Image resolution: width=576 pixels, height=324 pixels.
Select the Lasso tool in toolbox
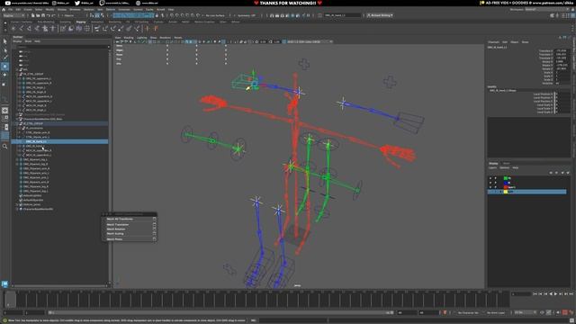pos(4,49)
